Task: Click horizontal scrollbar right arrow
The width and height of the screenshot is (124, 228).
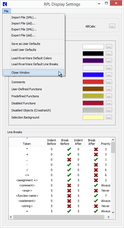Action: click(108, 217)
